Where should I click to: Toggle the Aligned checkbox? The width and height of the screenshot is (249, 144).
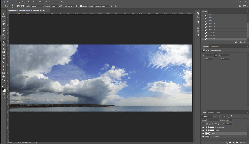click(x=81, y=6)
